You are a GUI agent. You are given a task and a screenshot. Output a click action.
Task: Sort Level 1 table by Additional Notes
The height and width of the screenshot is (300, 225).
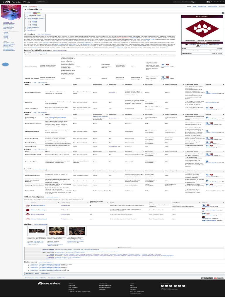click(153, 55)
